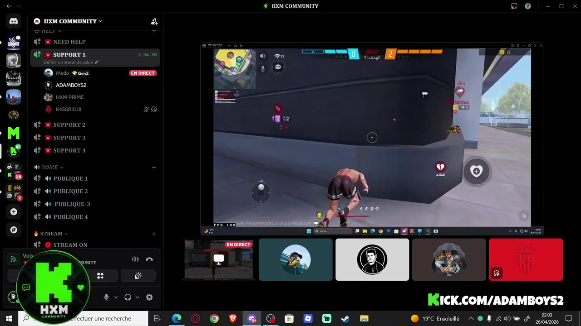Open Discord direct messages home
Screen dimensions: 581x326
click(14, 21)
